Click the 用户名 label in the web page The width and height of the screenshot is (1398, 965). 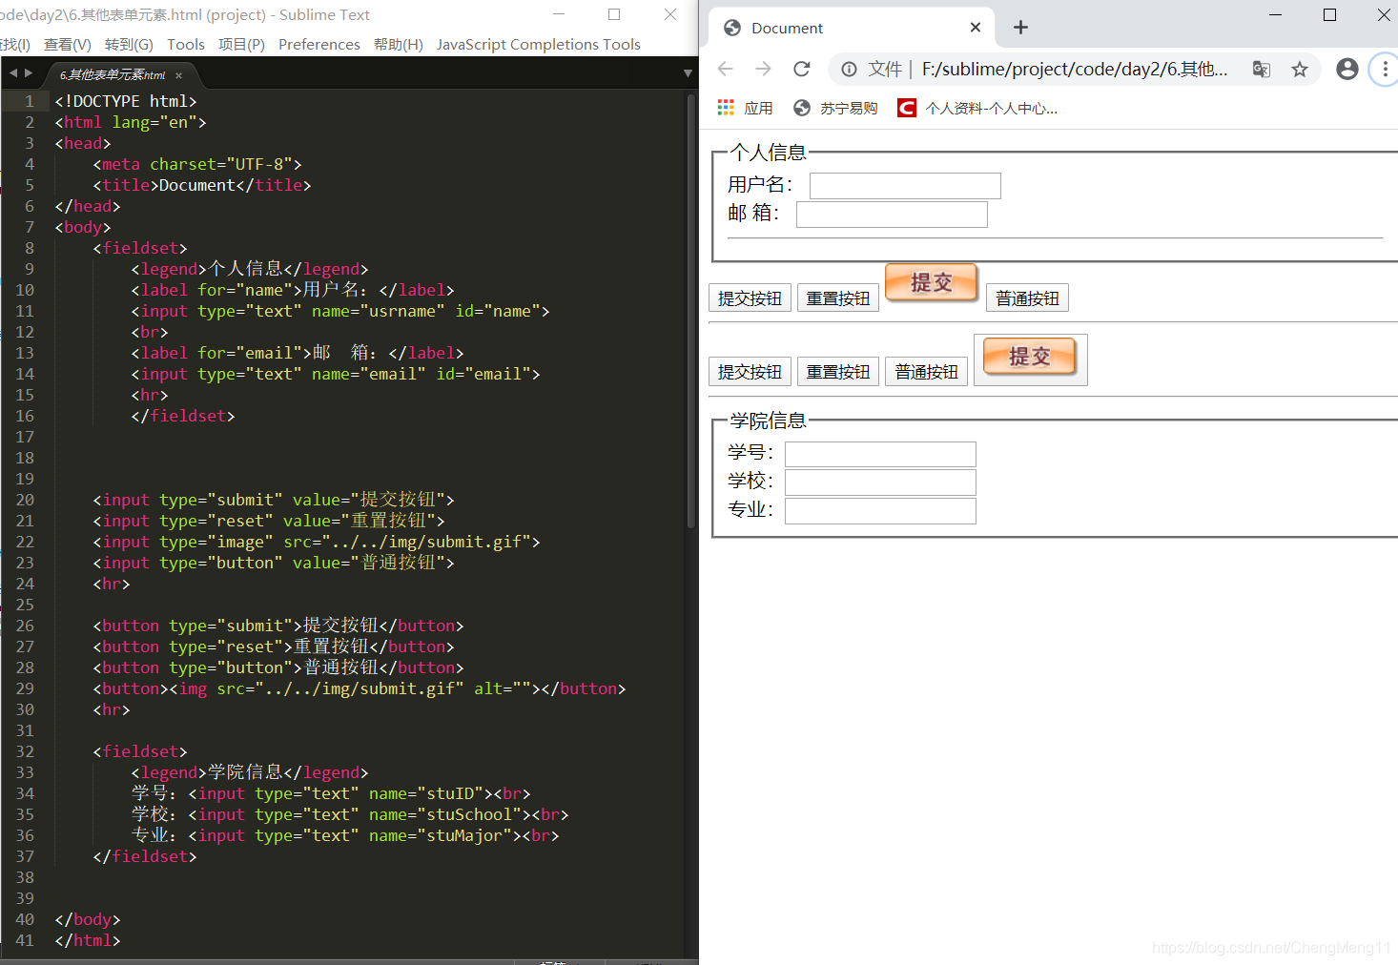click(760, 185)
